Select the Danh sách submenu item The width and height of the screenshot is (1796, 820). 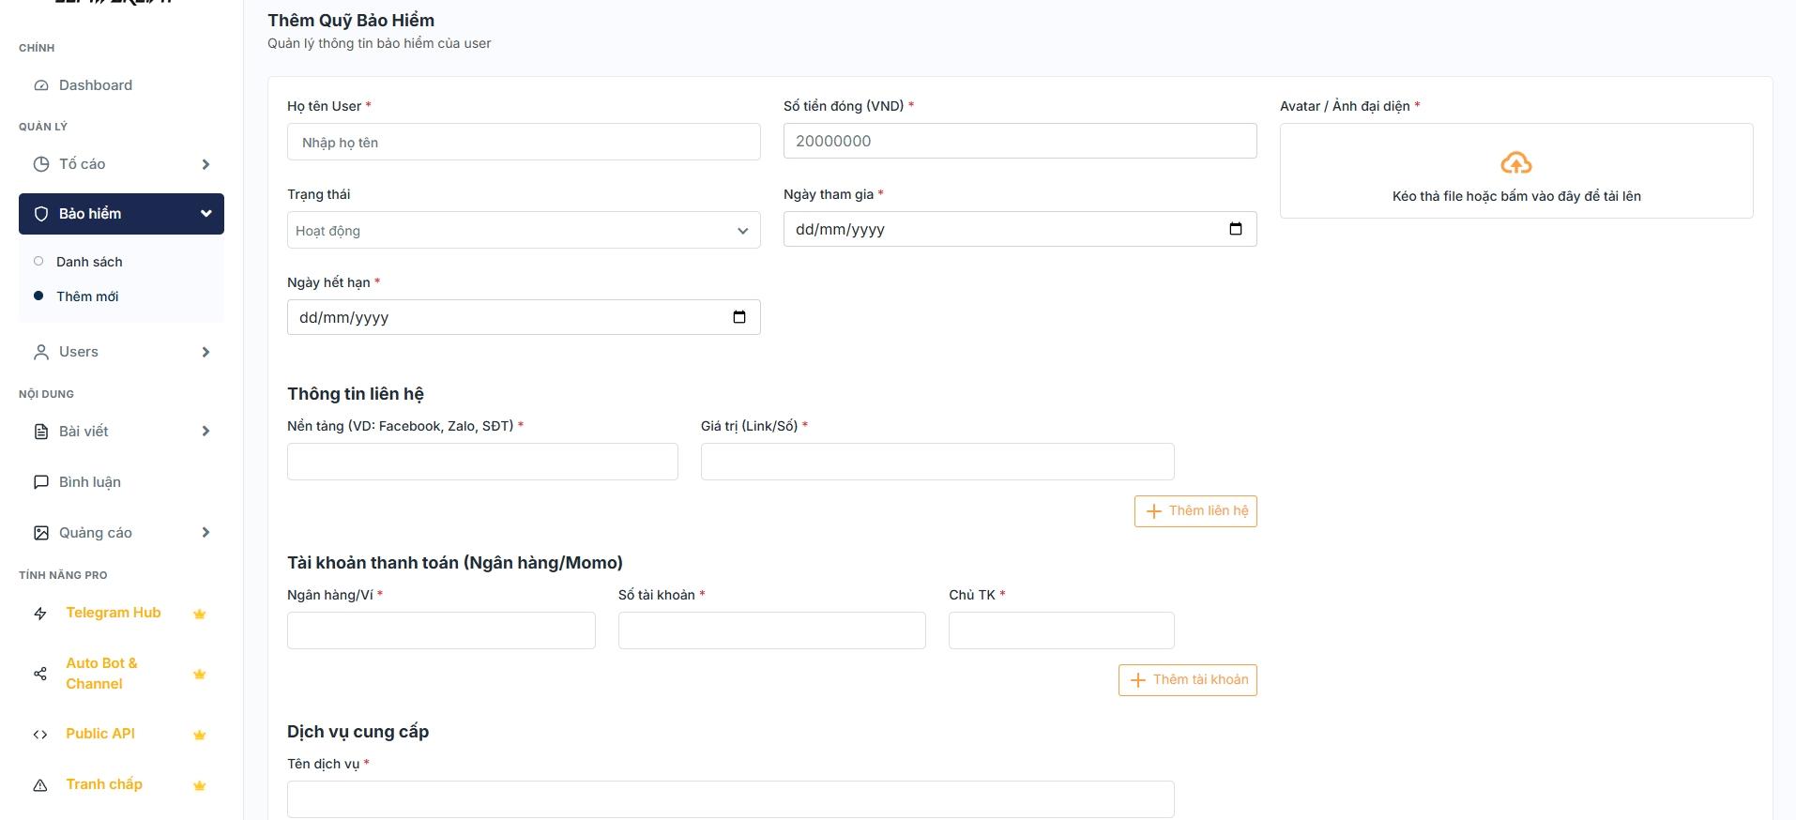(89, 262)
